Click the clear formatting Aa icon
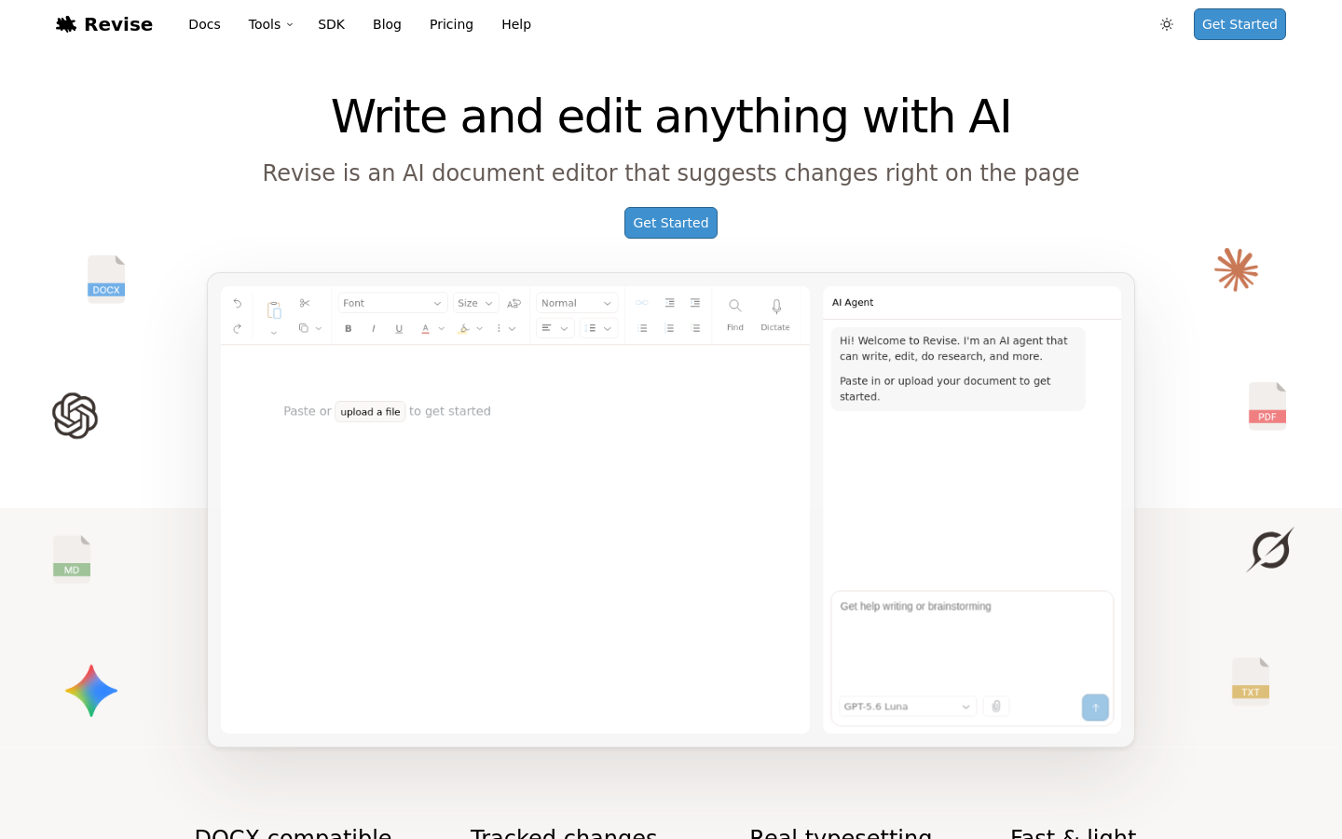 pos(514,303)
